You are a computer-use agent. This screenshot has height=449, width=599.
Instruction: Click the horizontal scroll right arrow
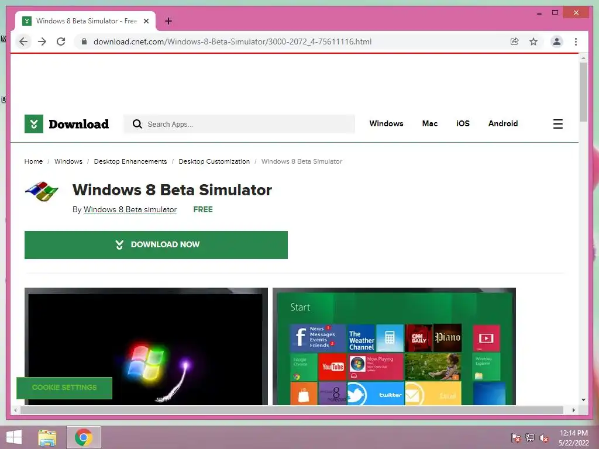click(573, 410)
